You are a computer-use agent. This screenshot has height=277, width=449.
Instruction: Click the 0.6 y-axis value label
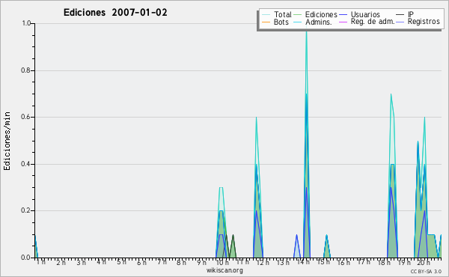coord(25,117)
